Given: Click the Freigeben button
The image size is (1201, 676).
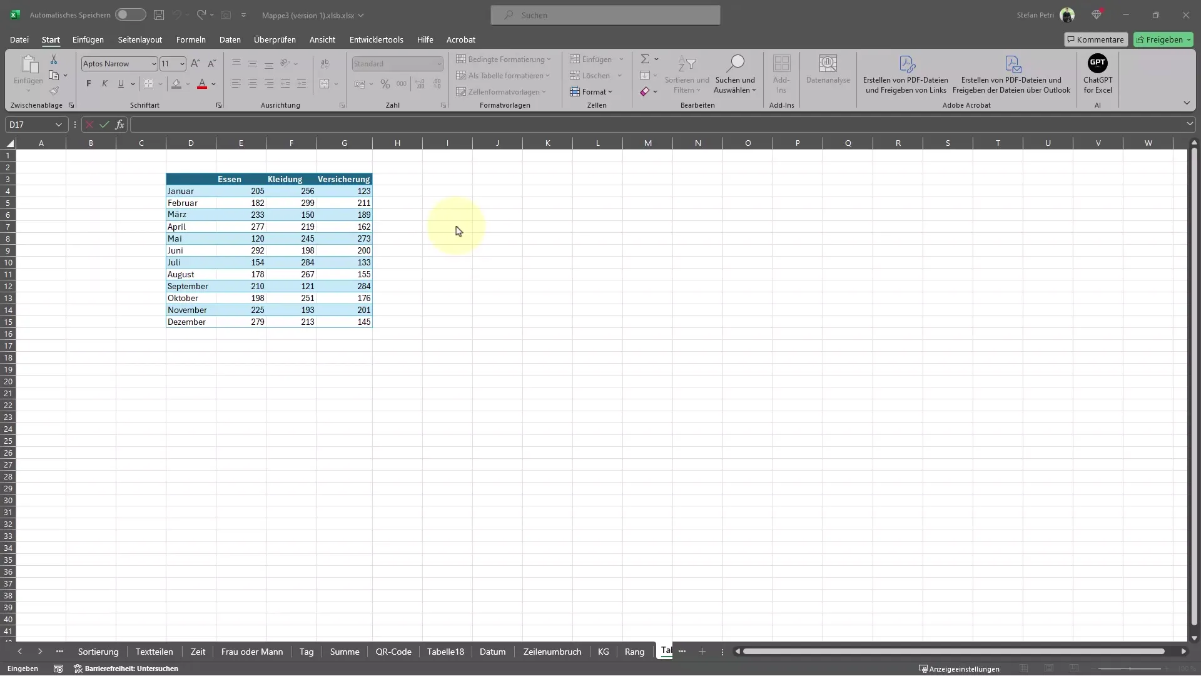Looking at the screenshot, I should click(x=1164, y=39).
